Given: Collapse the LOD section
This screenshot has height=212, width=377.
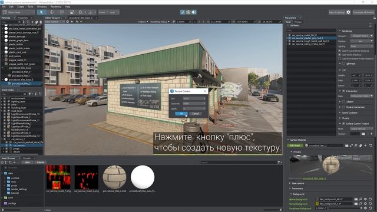Looking at the screenshot, I should [x=340, y=70].
